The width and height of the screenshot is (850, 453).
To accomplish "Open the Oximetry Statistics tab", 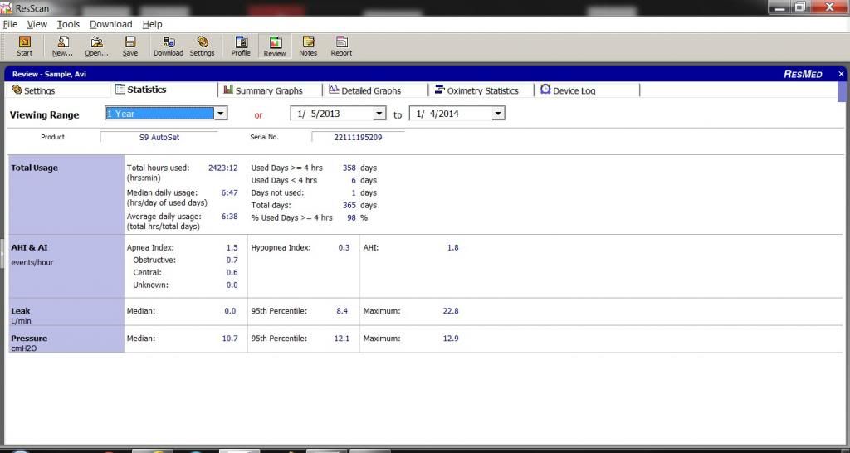I will 476,90.
